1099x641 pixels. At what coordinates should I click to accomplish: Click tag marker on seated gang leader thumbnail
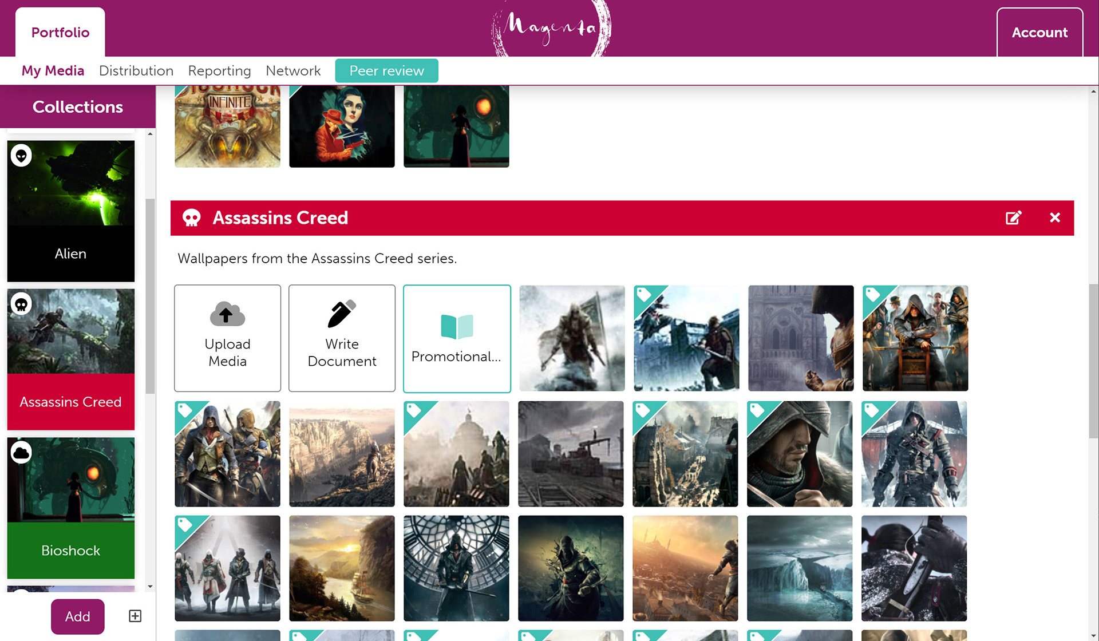(872, 295)
